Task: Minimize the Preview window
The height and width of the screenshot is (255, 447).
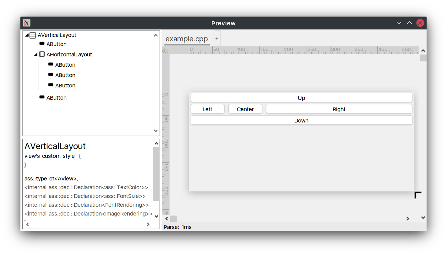Action: point(399,23)
